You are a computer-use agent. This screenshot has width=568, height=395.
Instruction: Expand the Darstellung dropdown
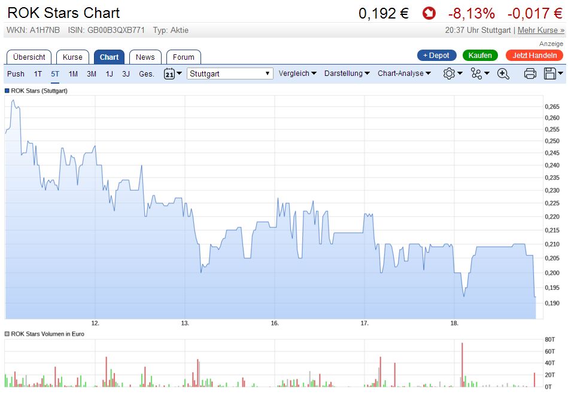[x=347, y=74]
